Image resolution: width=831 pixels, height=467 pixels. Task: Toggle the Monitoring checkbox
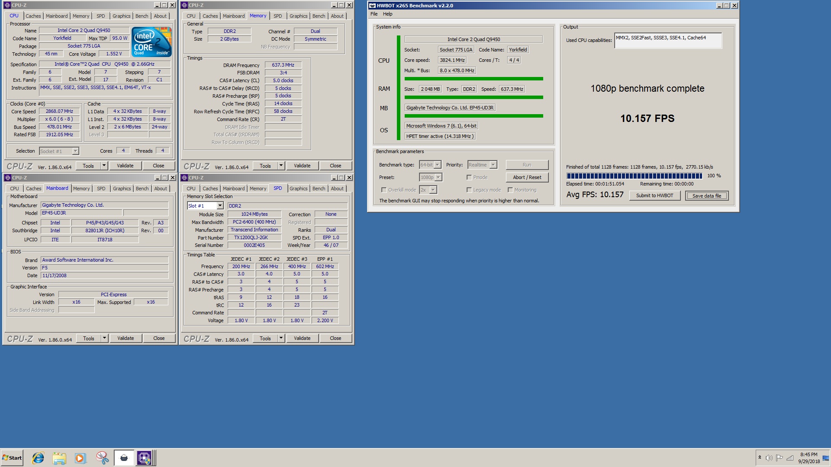pos(510,190)
